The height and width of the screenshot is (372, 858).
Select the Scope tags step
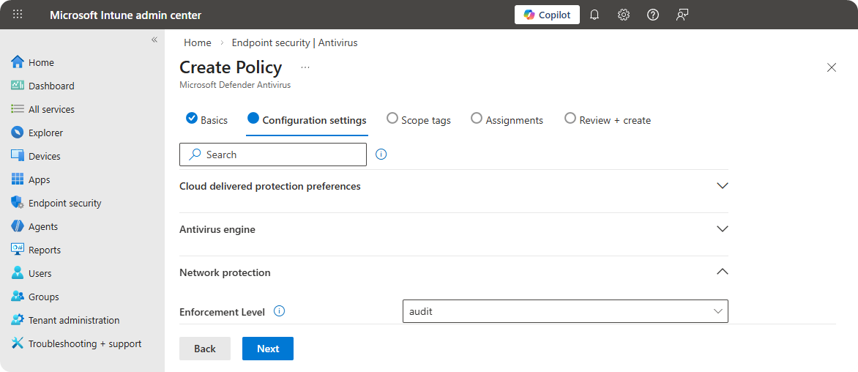coord(419,119)
